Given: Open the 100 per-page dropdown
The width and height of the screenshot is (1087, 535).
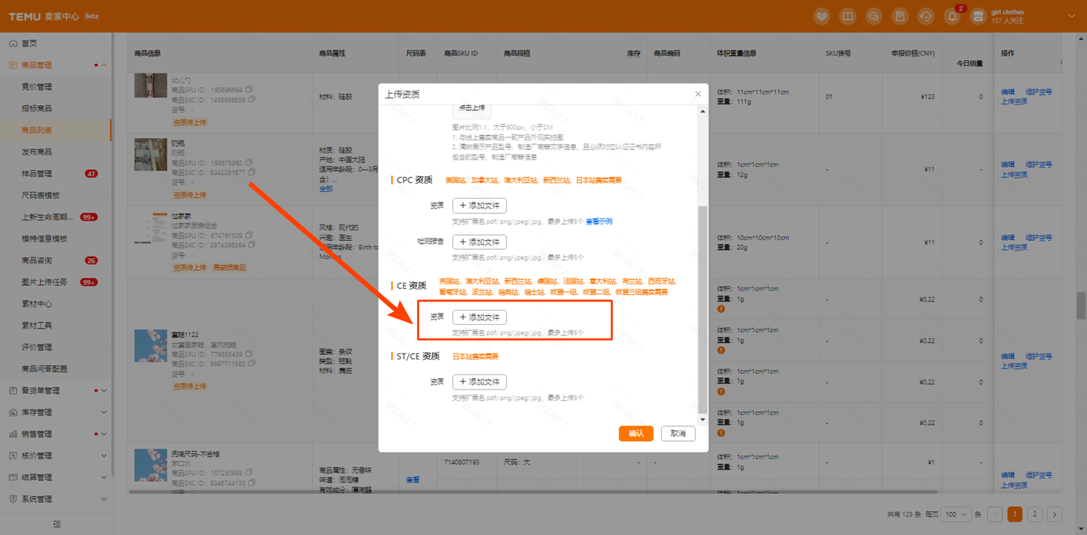Looking at the screenshot, I should 956,515.
